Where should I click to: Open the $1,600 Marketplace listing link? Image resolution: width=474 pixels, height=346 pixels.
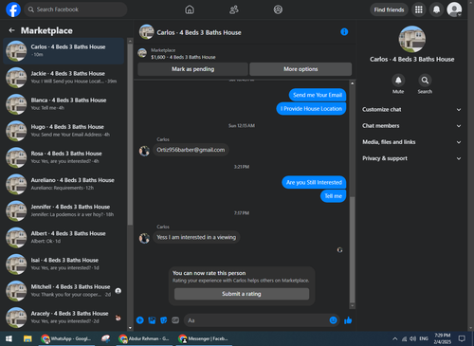183,57
